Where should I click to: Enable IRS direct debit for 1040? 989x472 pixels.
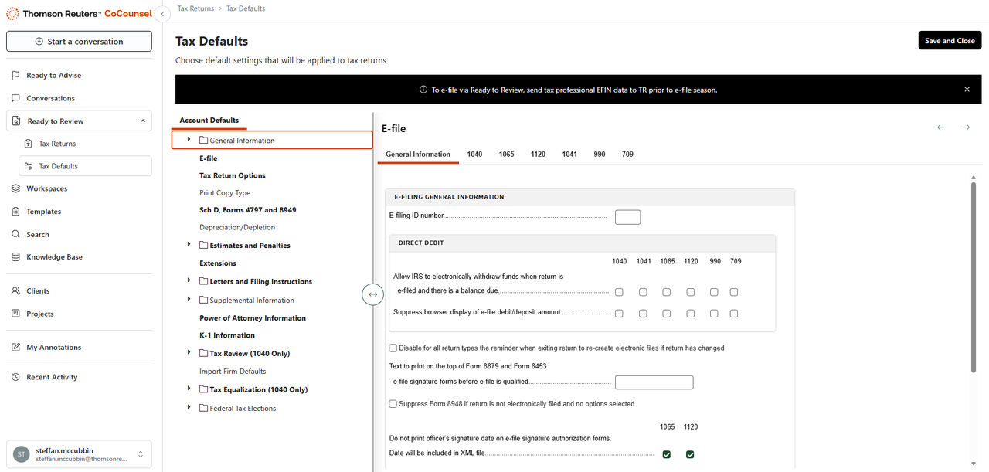pos(619,292)
